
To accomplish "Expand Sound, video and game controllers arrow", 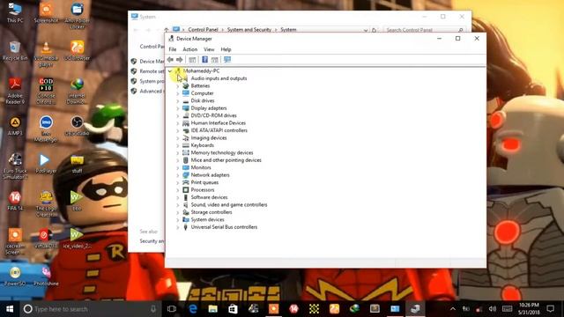I will tap(177, 205).
